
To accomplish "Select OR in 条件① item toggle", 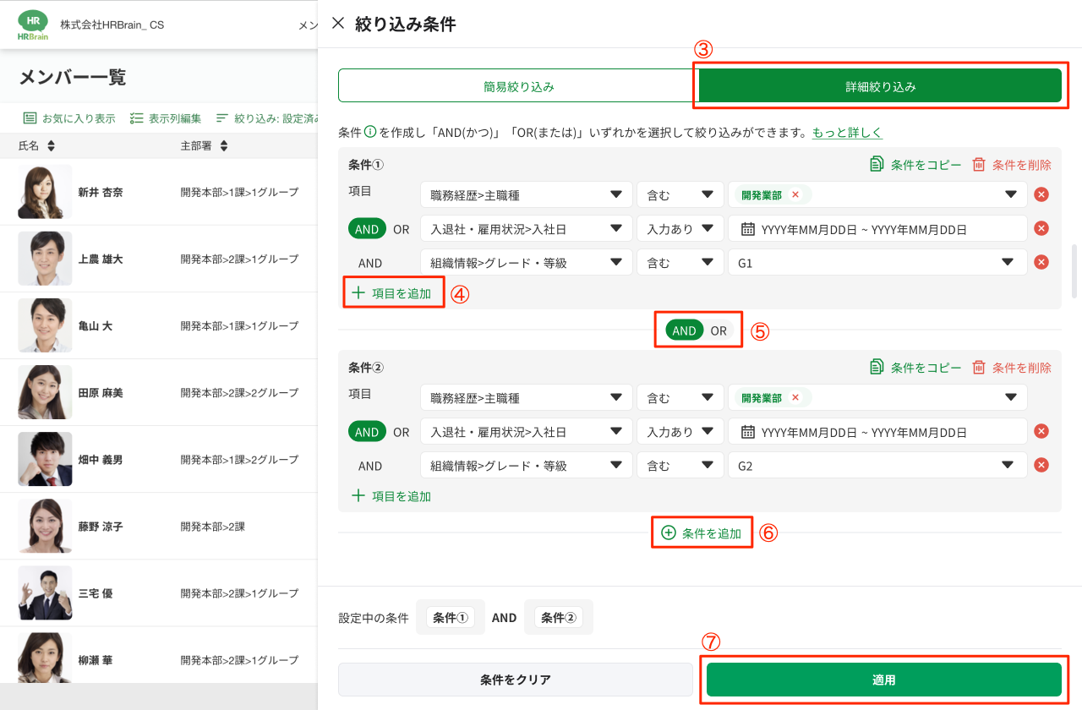I will coord(401,229).
